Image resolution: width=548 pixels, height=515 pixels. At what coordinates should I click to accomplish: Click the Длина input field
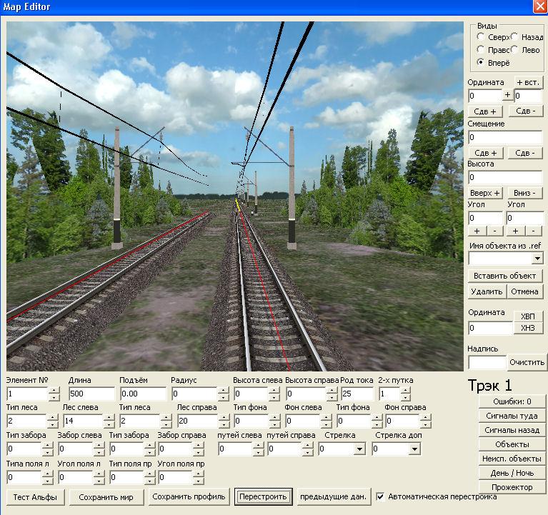tap(91, 394)
